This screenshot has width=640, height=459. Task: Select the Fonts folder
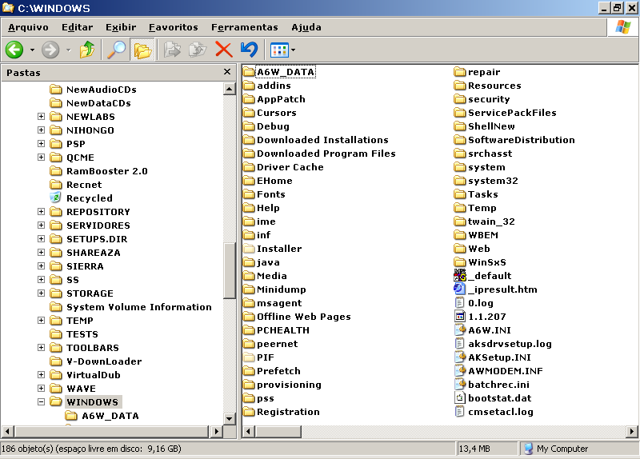[264, 194]
